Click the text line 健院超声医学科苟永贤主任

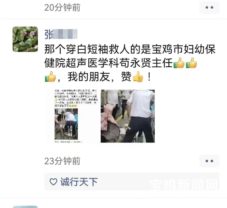109,63
